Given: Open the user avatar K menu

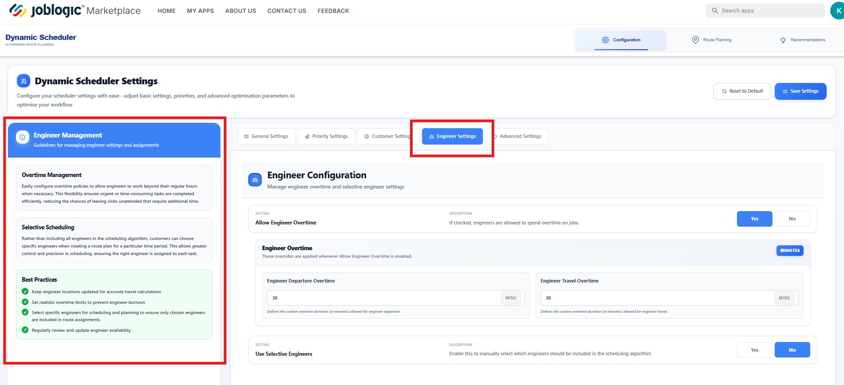Looking at the screenshot, I should [x=838, y=11].
